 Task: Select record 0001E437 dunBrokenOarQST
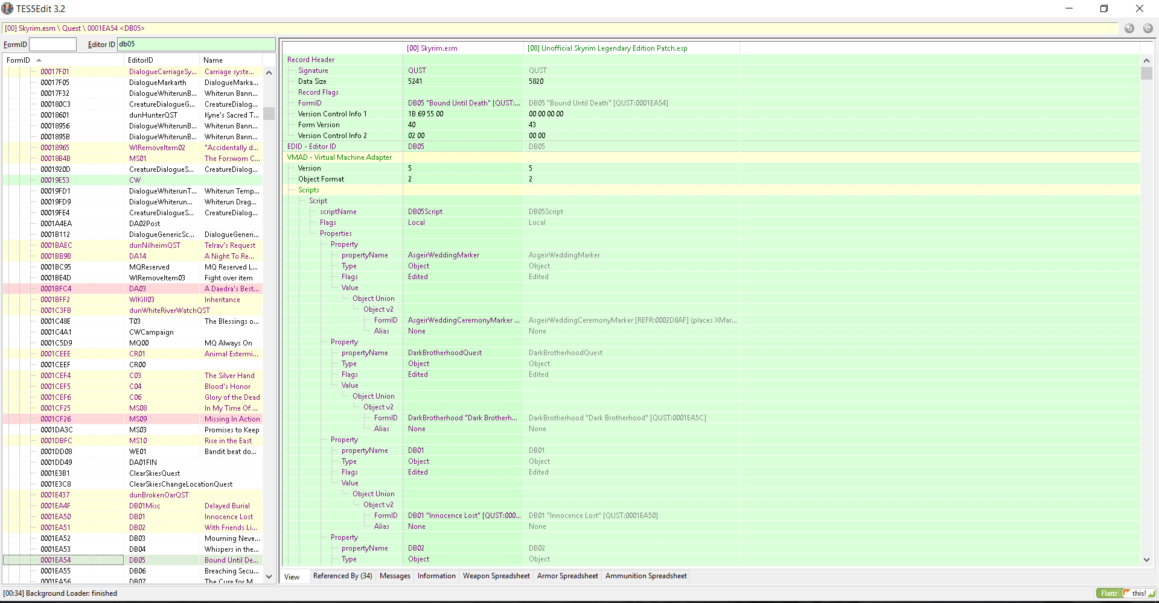click(x=133, y=495)
